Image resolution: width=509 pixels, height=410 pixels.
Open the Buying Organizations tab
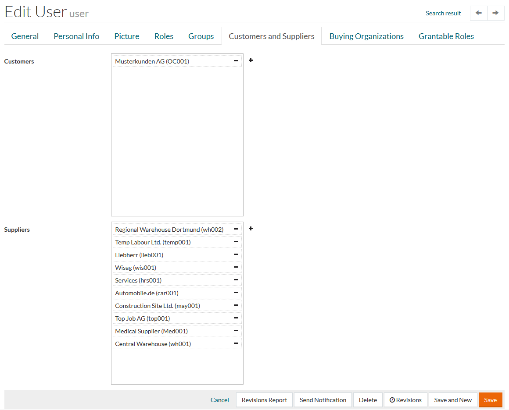tap(366, 36)
